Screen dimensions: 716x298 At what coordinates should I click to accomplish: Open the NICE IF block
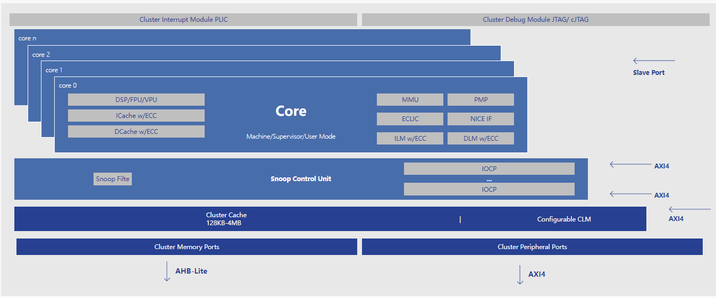[481, 119]
